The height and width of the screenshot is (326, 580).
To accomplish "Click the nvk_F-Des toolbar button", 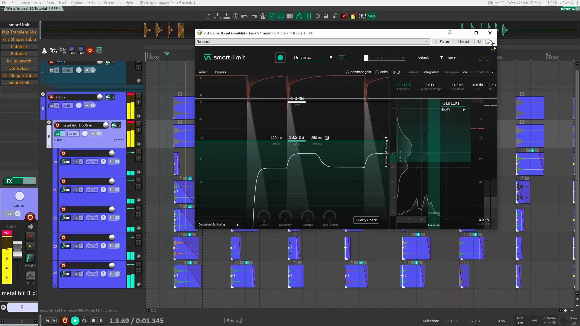I will coord(362,16).
